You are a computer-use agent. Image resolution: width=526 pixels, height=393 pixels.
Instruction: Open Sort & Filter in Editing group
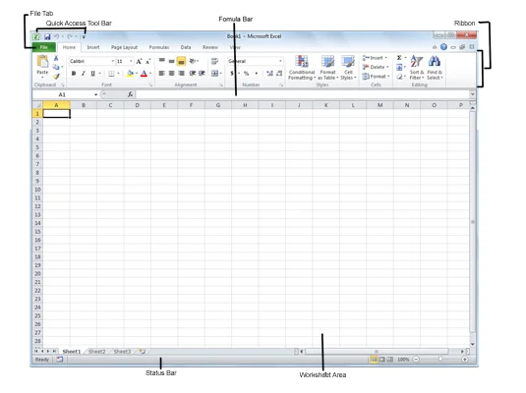coord(417,68)
